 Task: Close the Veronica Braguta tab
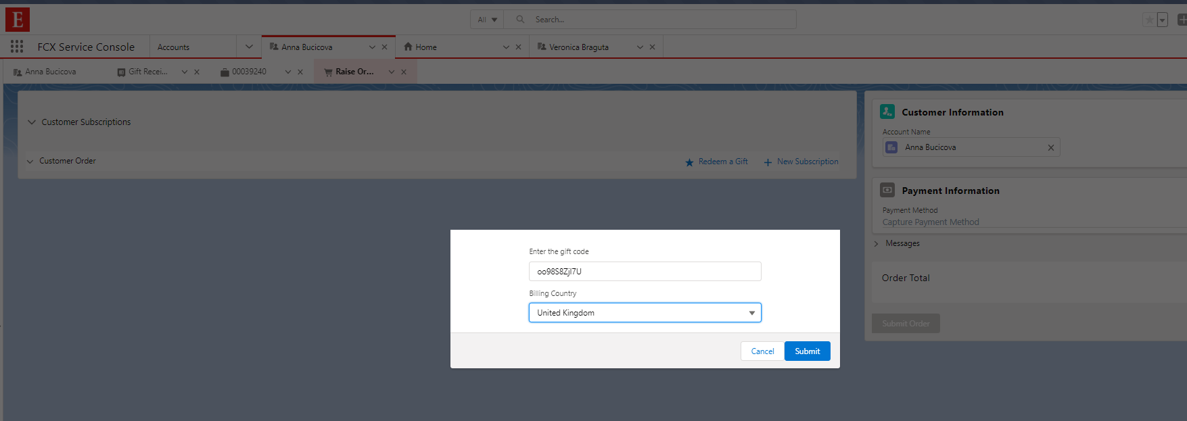pos(652,47)
